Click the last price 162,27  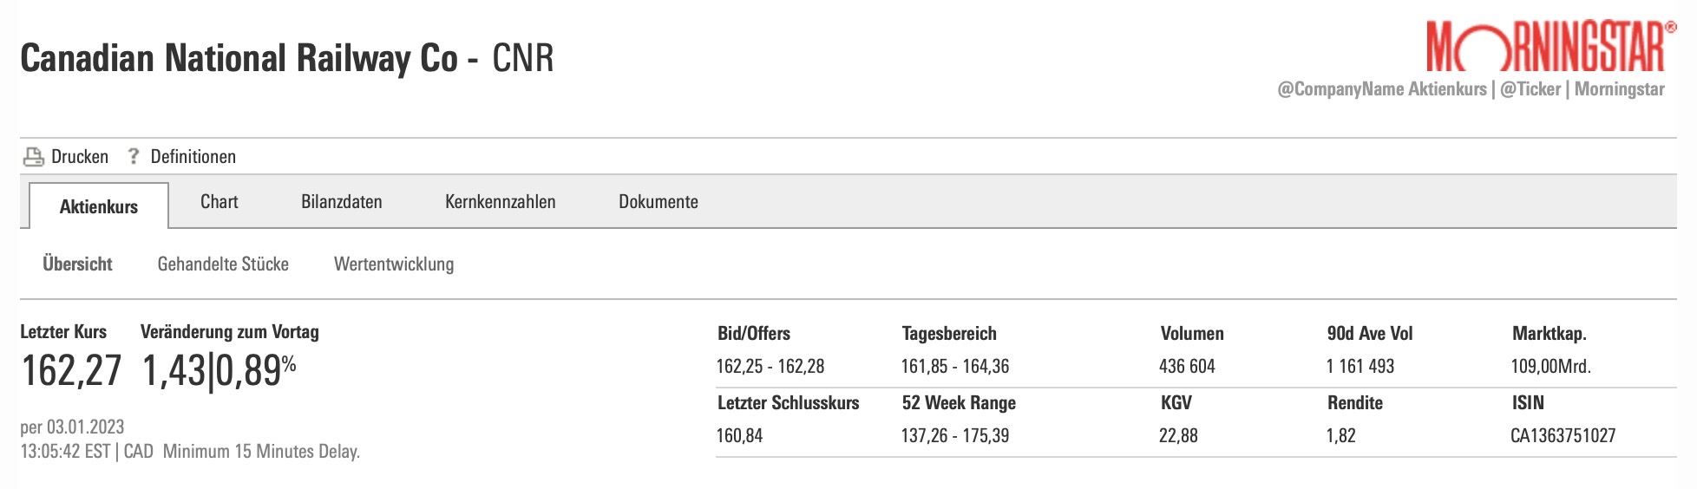(71, 371)
